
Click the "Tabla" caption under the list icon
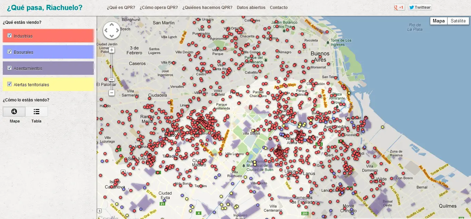point(36,121)
